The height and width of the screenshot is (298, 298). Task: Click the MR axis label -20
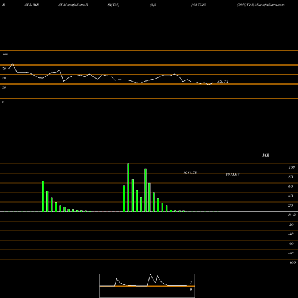(291, 225)
